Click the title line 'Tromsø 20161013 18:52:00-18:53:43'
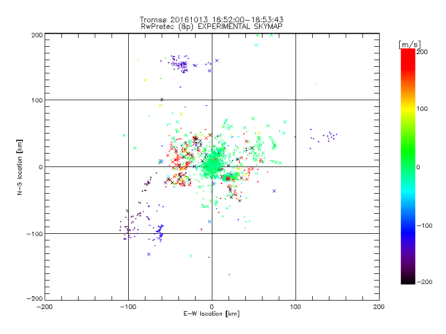The height and width of the screenshot is (334, 446). [212, 19]
